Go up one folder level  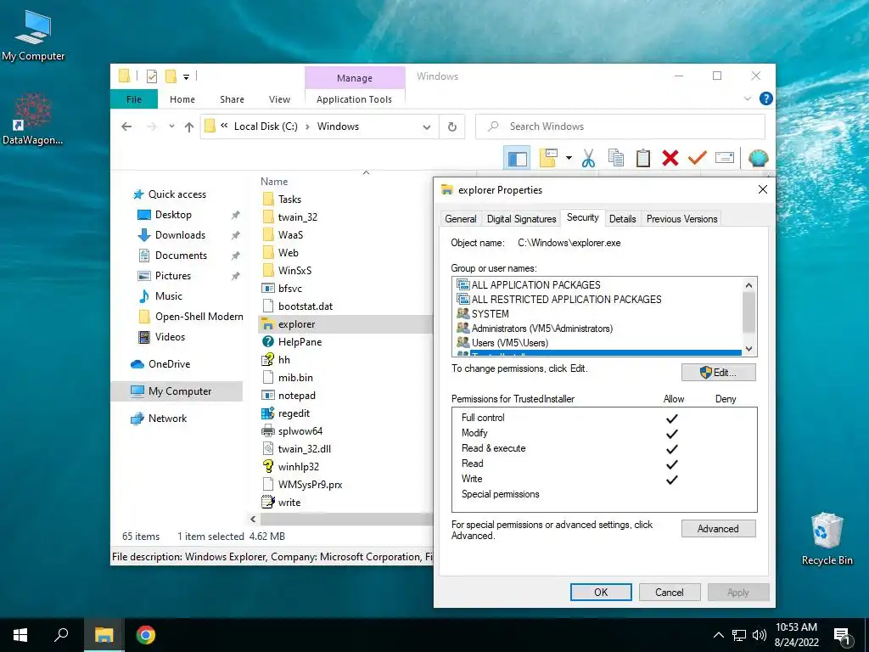tap(189, 127)
